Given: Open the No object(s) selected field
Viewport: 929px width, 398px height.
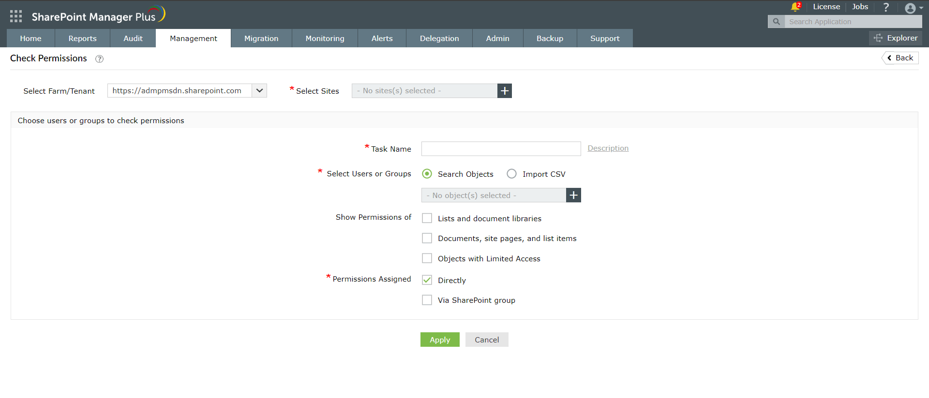Looking at the screenshot, I should (494, 195).
